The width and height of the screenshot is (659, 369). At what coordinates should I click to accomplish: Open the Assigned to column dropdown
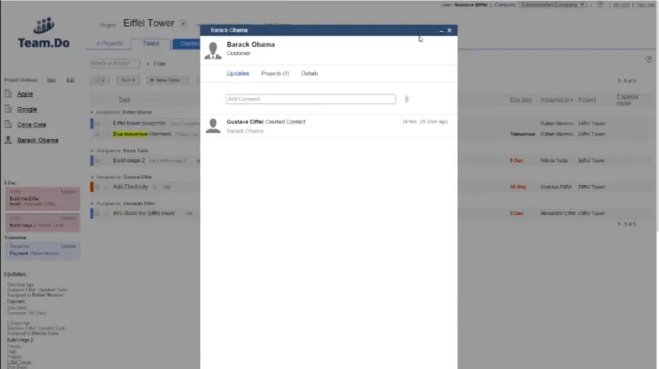click(571, 100)
